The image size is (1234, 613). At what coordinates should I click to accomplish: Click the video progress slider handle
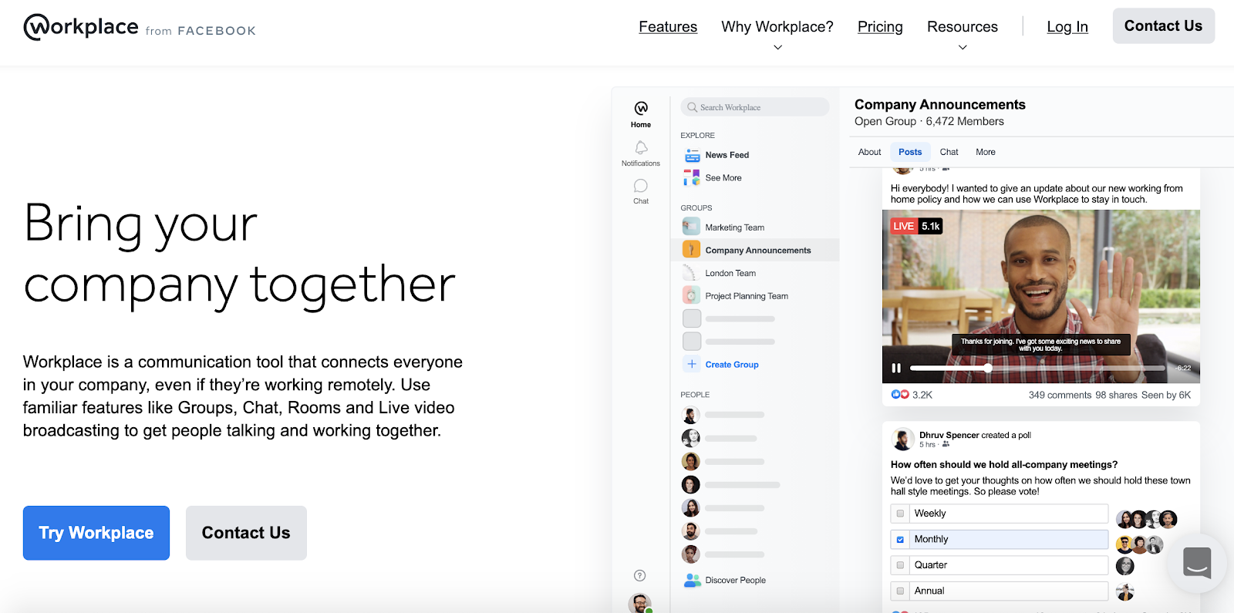pyautogui.click(x=988, y=368)
